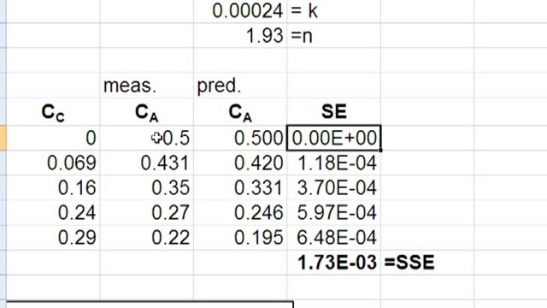Select the cell with value 1.93
The width and height of the screenshot is (547, 308).
point(240,36)
